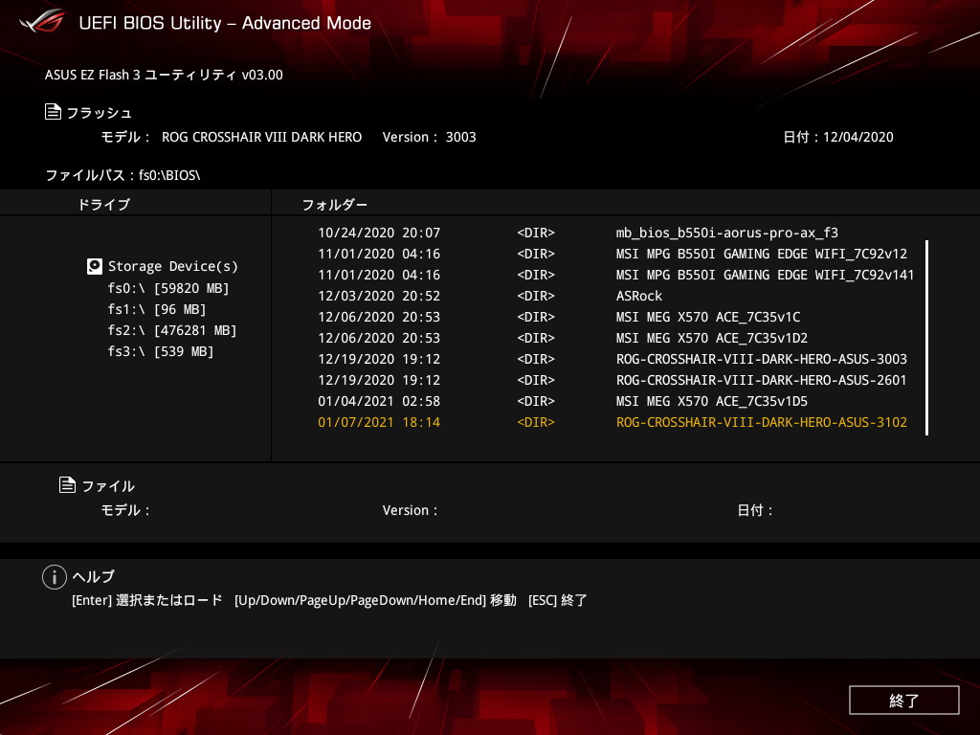Click the ROG logo icon
The image size is (980, 735).
pos(42,20)
